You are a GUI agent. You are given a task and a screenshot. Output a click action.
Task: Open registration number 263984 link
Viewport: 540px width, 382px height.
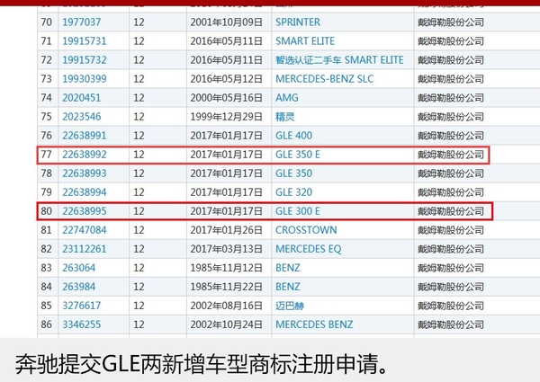[79, 287]
